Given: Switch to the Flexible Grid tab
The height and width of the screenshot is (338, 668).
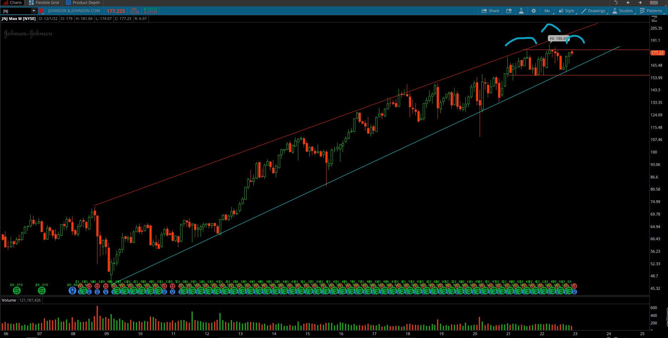Looking at the screenshot, I should point(44,2).
